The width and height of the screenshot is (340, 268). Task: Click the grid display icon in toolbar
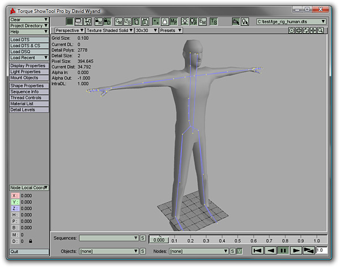tap(70, 21)
